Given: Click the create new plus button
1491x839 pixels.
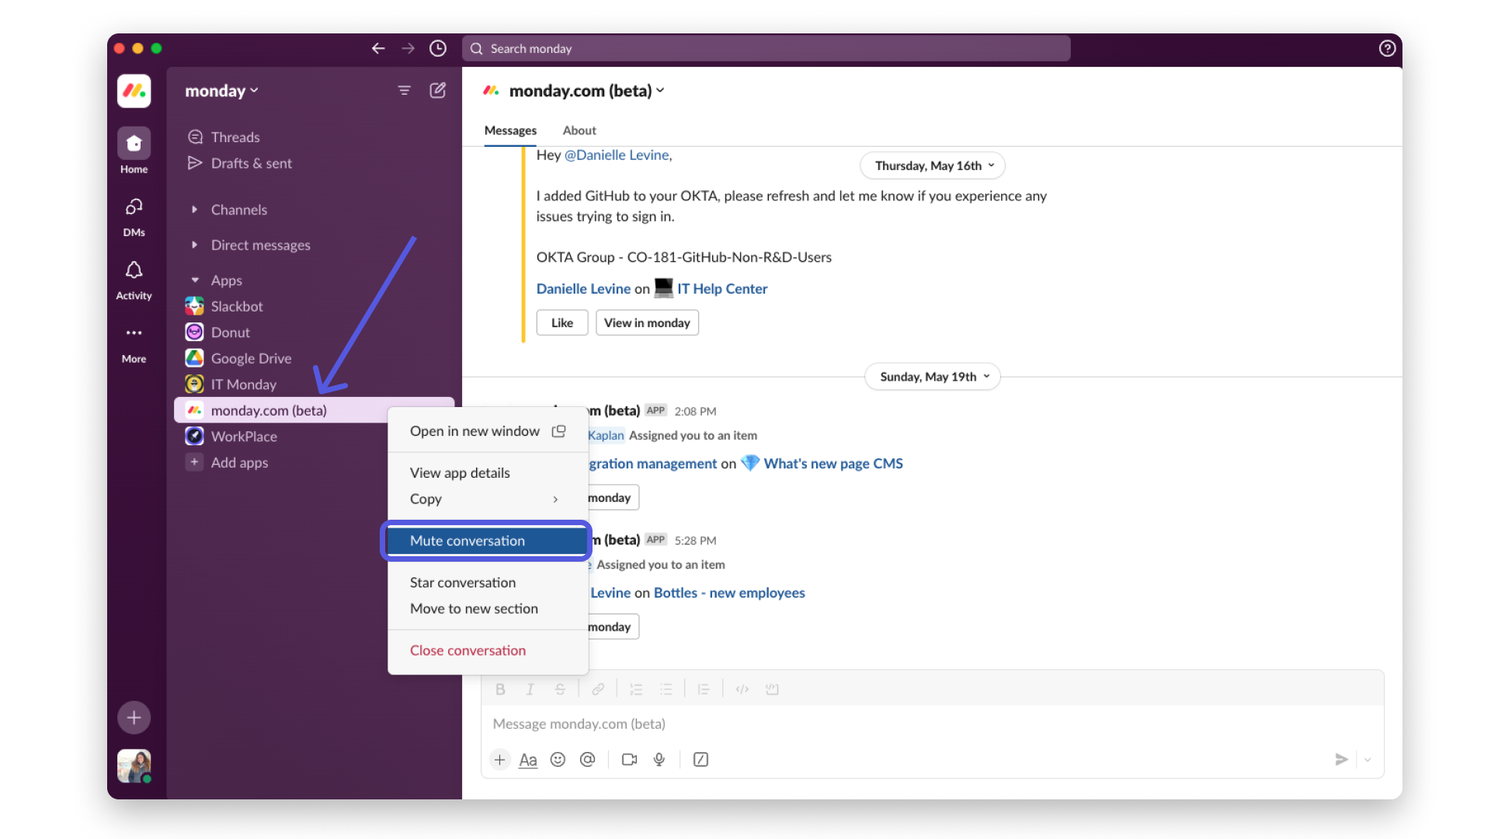Looking at the screenshot, I should (x=134, y=717).
